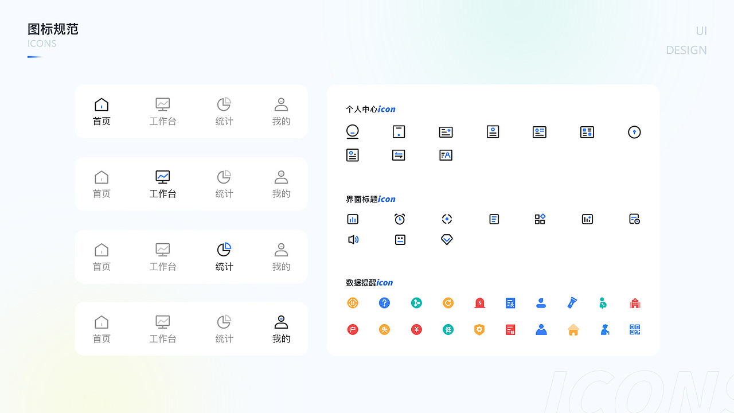Click the red ¥ currency icon in 数据提醒
The image size is (734, 413).
point(416,329)
